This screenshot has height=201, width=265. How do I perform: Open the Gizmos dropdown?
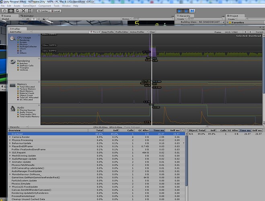(x=127, y=19)
